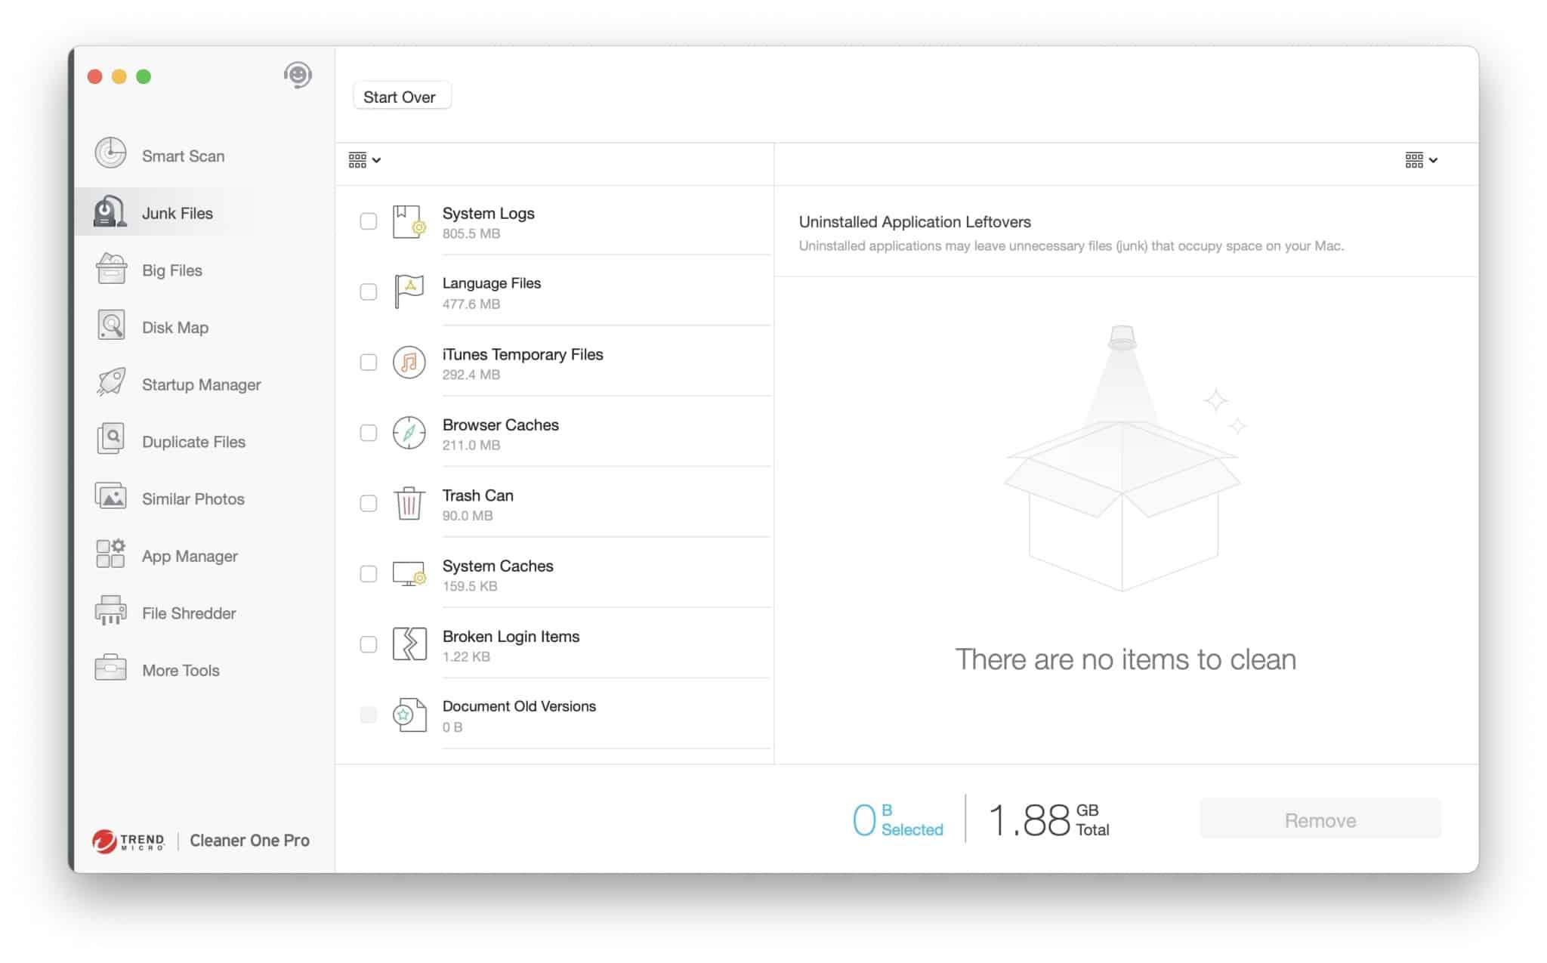Click the iTunes Temporary Files music icon
This screenshot has width=1547, height=963.
pyautogui.click(x=409, y=363)
